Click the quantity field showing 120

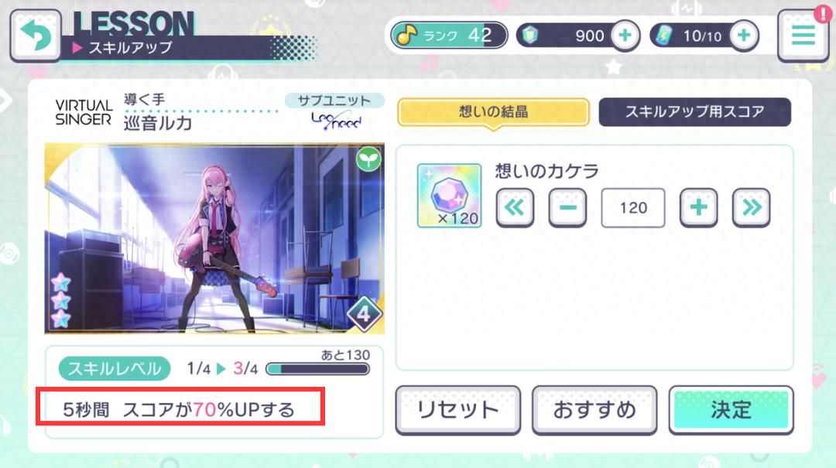[633, 208]
